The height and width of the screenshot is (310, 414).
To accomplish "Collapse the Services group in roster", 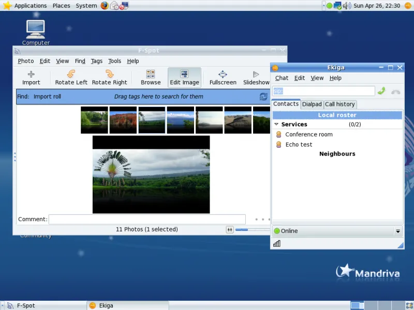I will 276,125.
